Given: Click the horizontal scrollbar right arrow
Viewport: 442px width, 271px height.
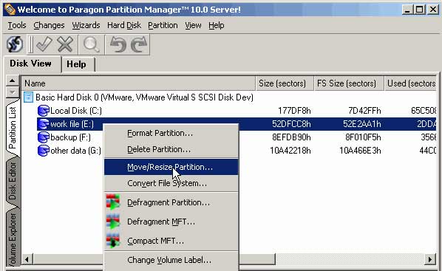Looking at the screenshot, I should pos(430,259).
